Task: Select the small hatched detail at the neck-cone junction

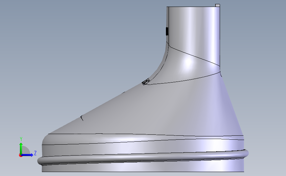Action: (146, 82)
